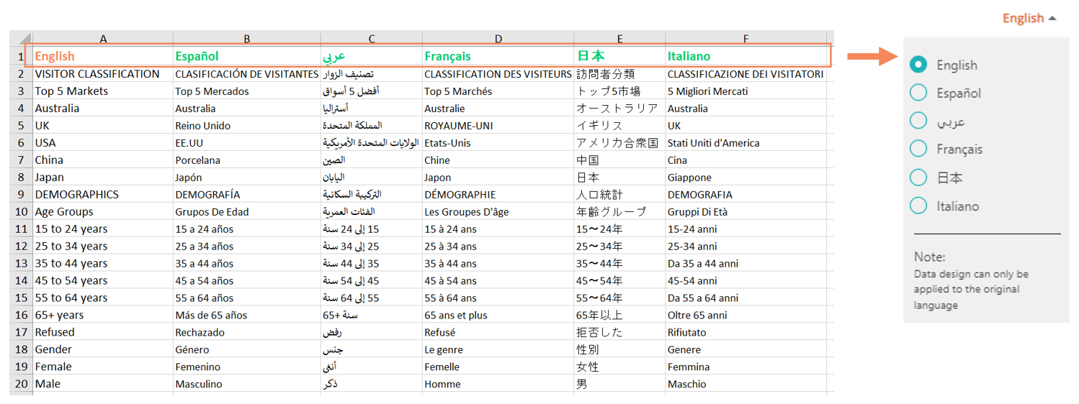The width and height of the screenshot is (1079, 404).
Task: Click the 65 ans et plus cell
Action: pos(498,315)
